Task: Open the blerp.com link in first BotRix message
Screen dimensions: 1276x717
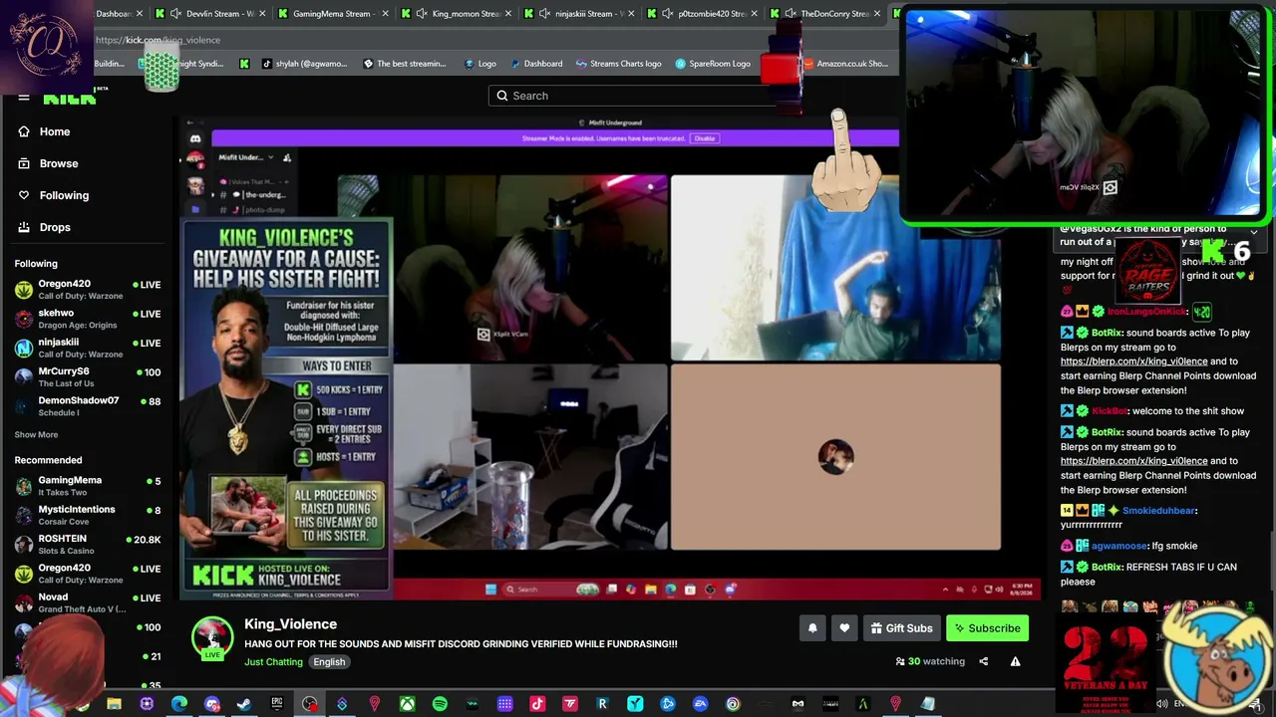Action: pos(1133,361)
